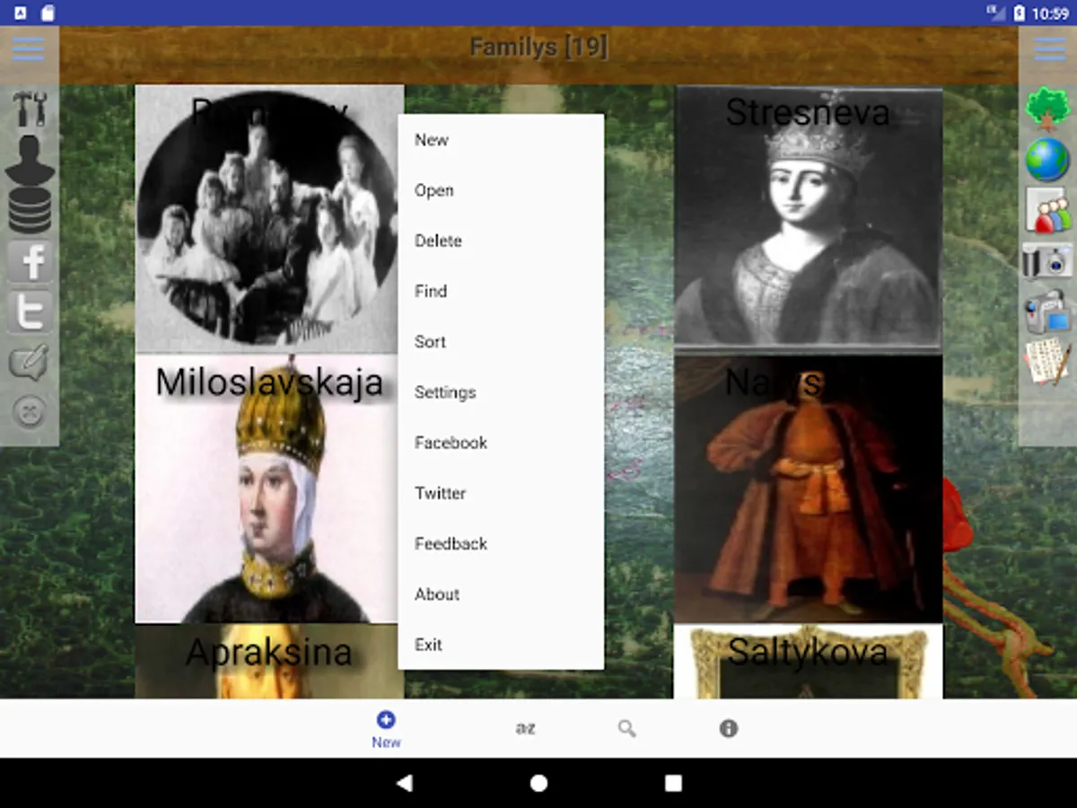Open the database stack icon
This screenshot has width=1077, height=808.
click(30, 210)
